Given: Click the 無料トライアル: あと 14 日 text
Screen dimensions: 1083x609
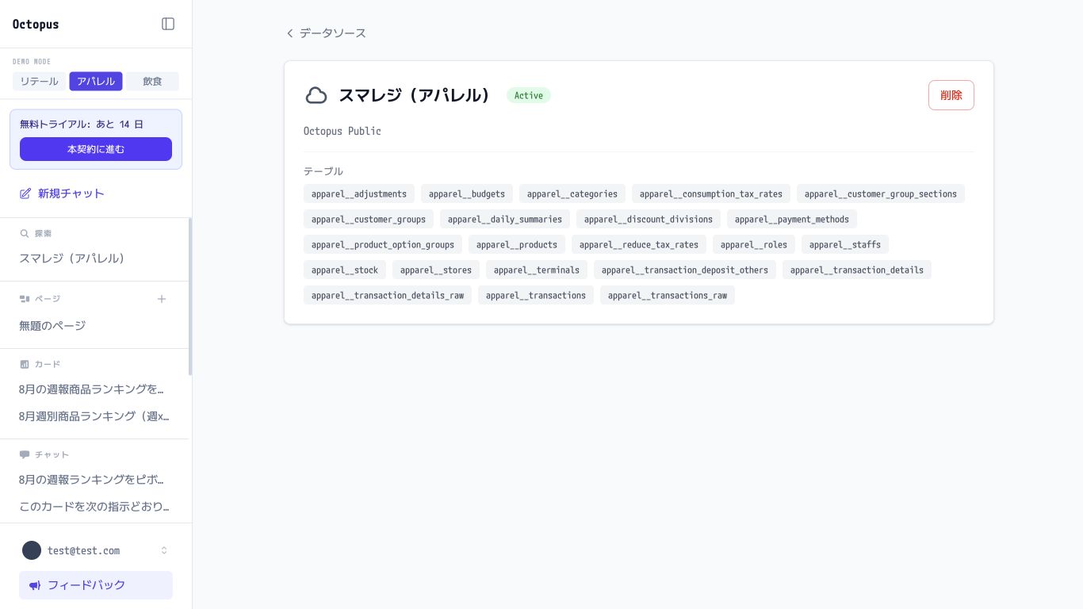Looking at the screenshot, I should (x=82, y=124).
